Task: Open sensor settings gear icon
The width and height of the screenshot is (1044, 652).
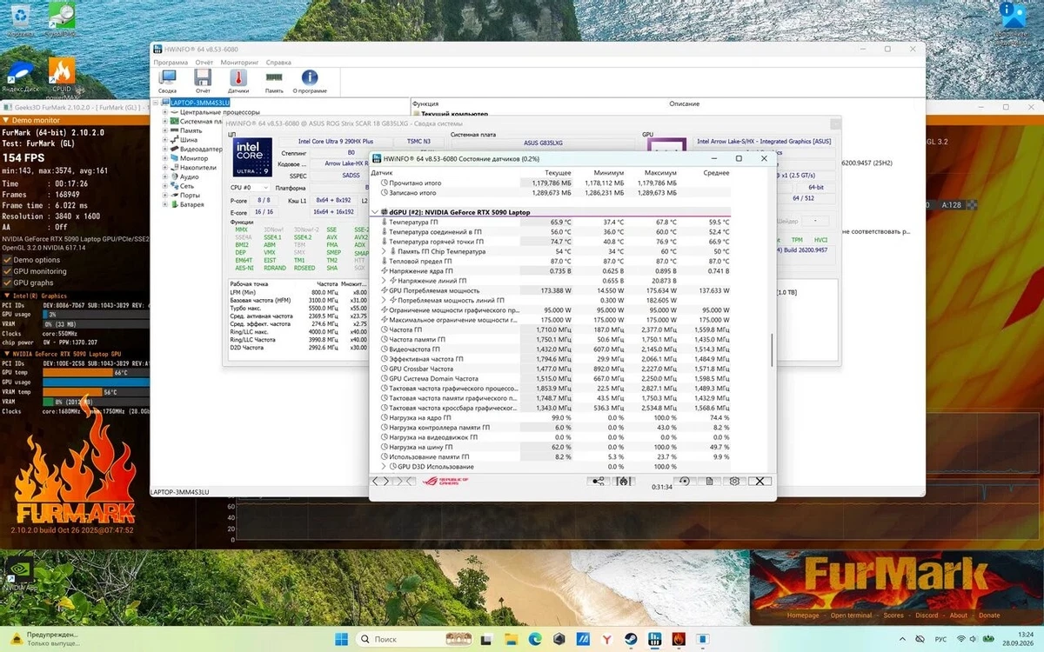Action: (x=734, y=481)
